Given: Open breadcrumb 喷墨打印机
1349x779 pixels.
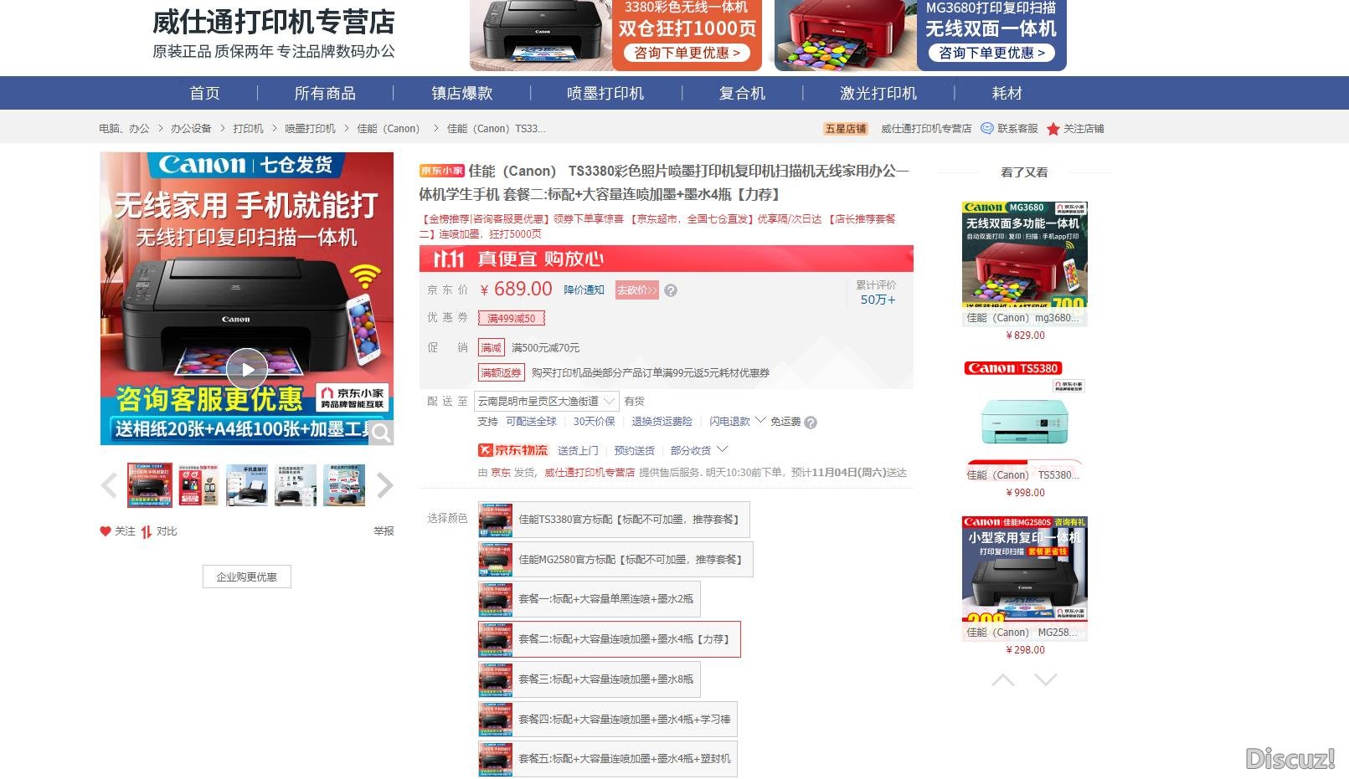Looking at the screenshot, I should (310, 129).
